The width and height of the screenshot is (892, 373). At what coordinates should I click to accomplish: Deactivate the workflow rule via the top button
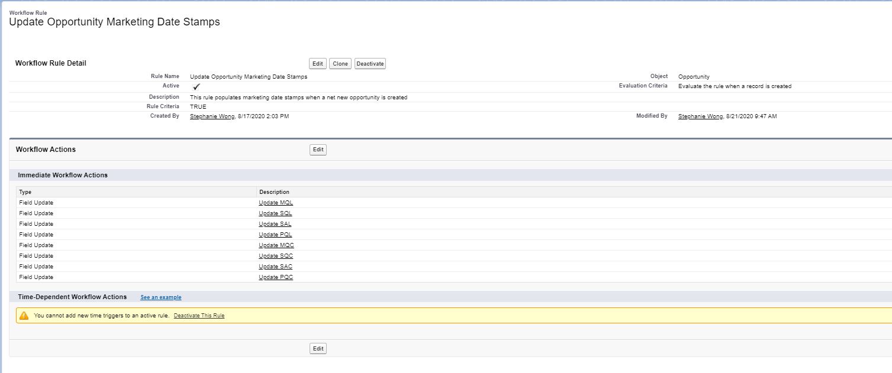pos(370,64)
